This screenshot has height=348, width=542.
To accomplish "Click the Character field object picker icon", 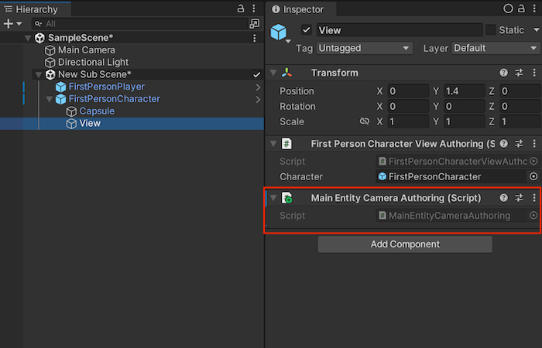I will pyautogui.click(x=533, y=176).
